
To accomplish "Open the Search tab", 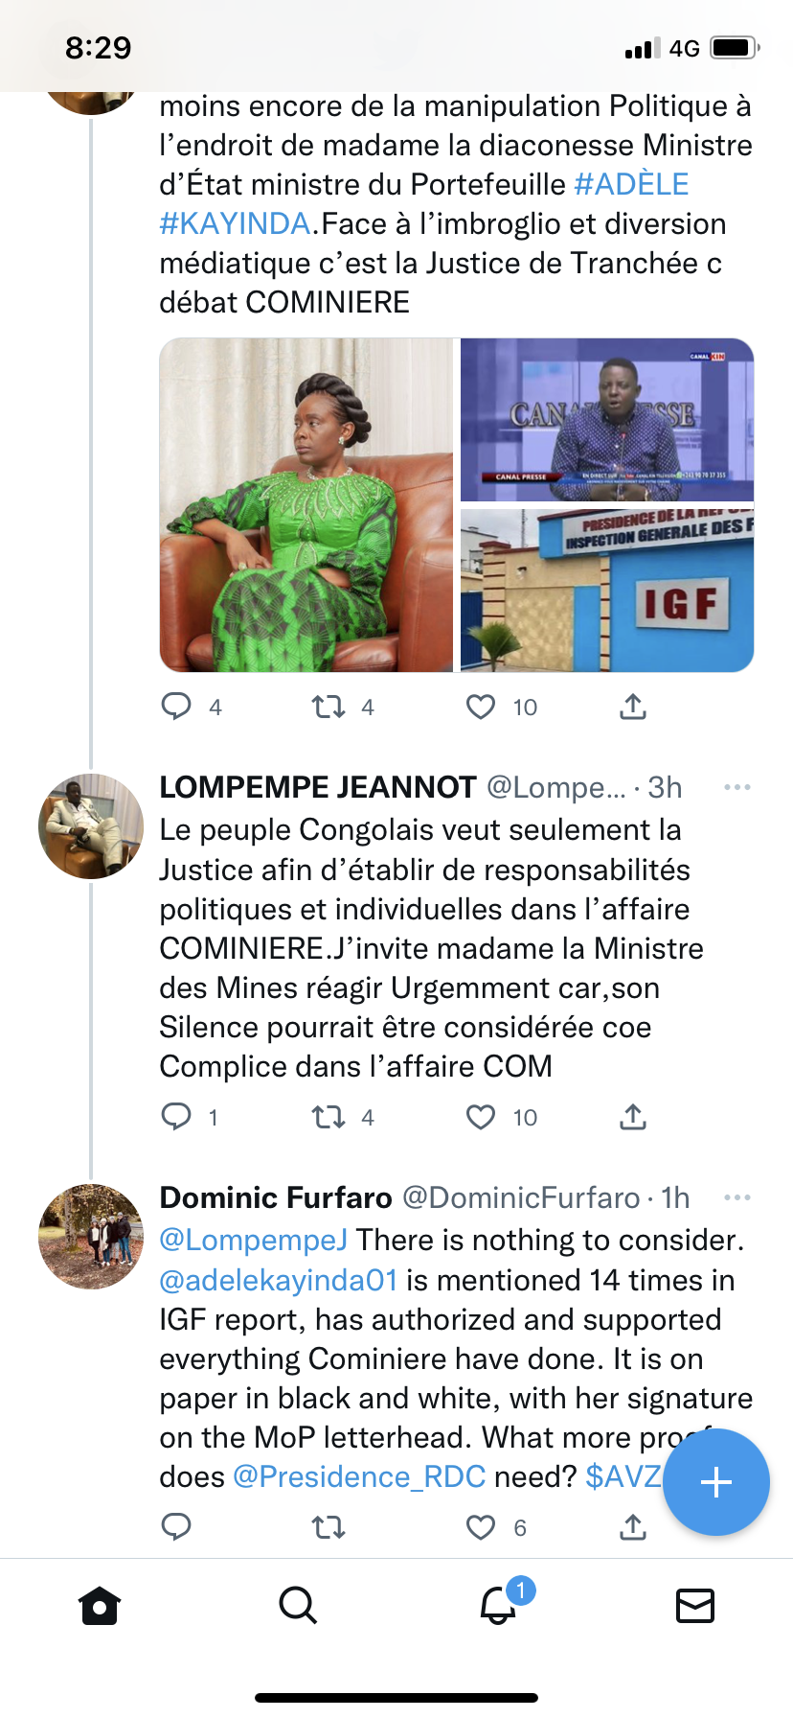I will [298, 1605].
